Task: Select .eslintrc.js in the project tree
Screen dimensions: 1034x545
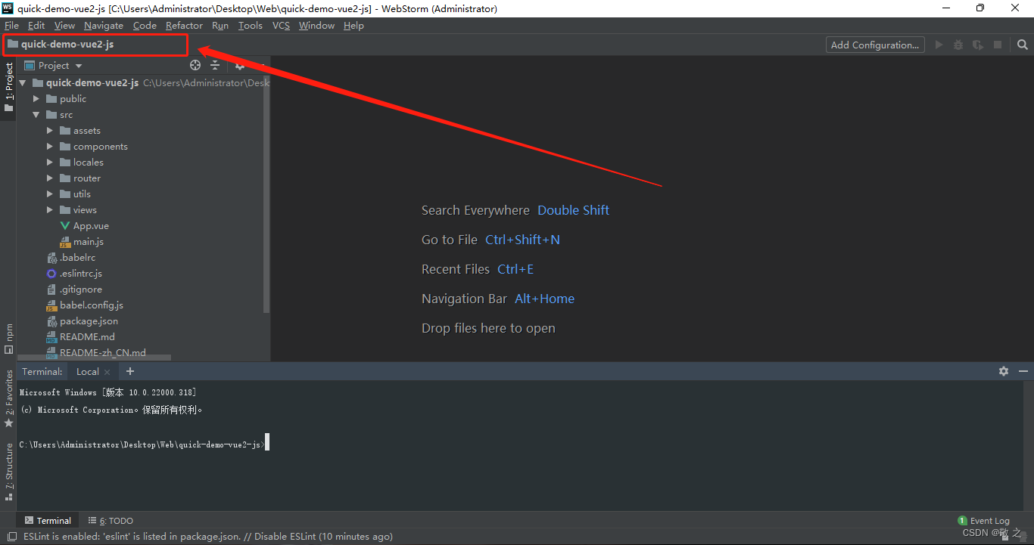Action: [81, 274]
